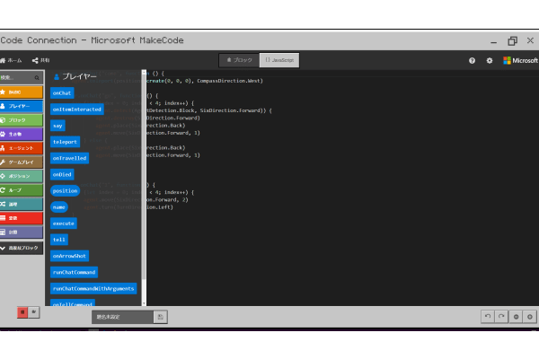Click the SixDirection.Forward)) { code line

[x=235, y=110]
